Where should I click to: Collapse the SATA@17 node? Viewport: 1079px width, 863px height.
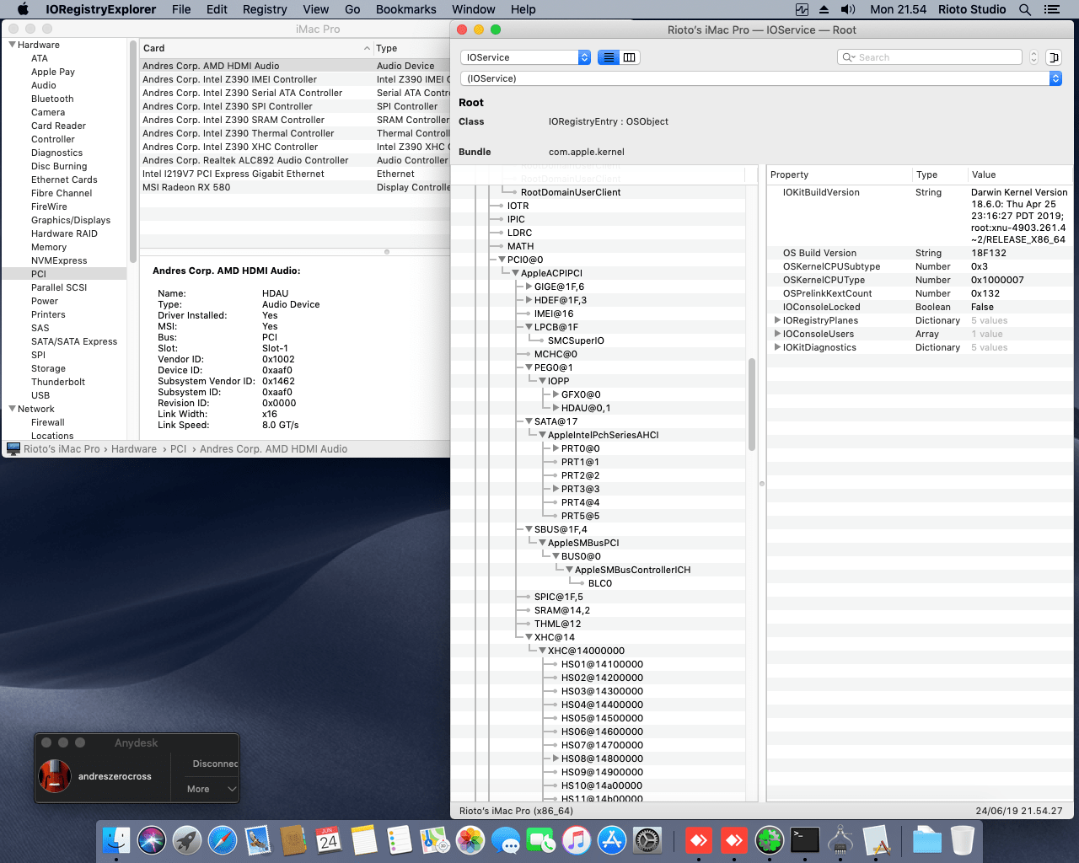point(529,421)
